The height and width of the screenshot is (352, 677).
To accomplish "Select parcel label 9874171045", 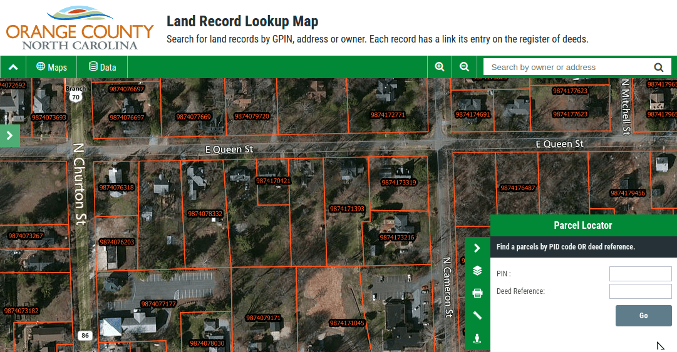I will tap(347, 323).
